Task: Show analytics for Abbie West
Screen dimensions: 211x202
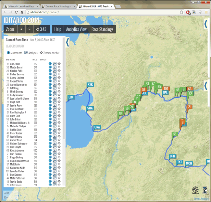Action: [x=55, y=140]
